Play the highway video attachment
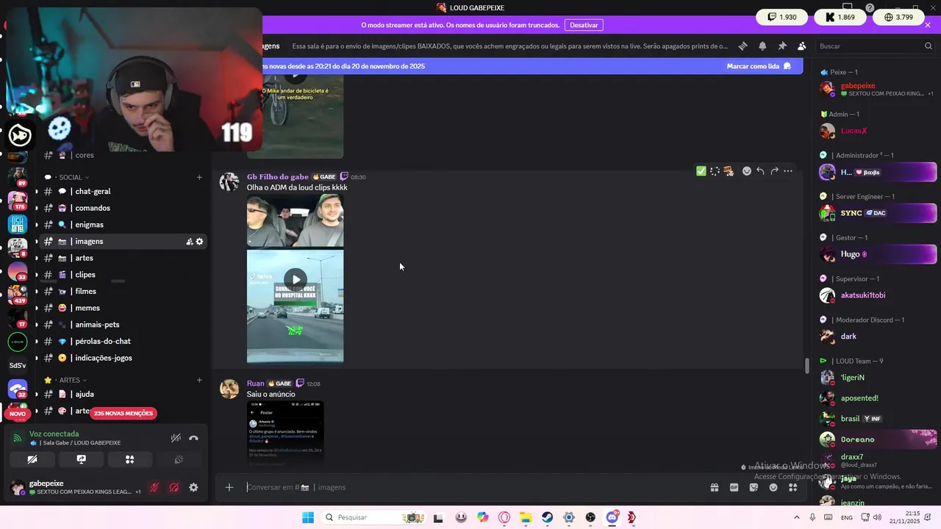This screenshot has width=941, height=529. pyautogui.click(x=295, y=279)
